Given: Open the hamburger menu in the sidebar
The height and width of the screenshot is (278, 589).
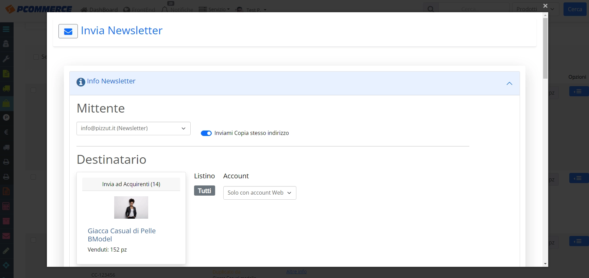Looking at the screenshot, I should (6, 29).
